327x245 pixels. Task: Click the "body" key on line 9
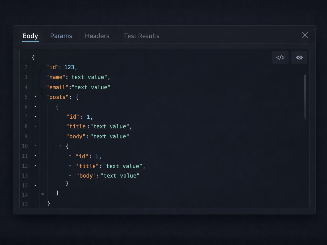76,136
